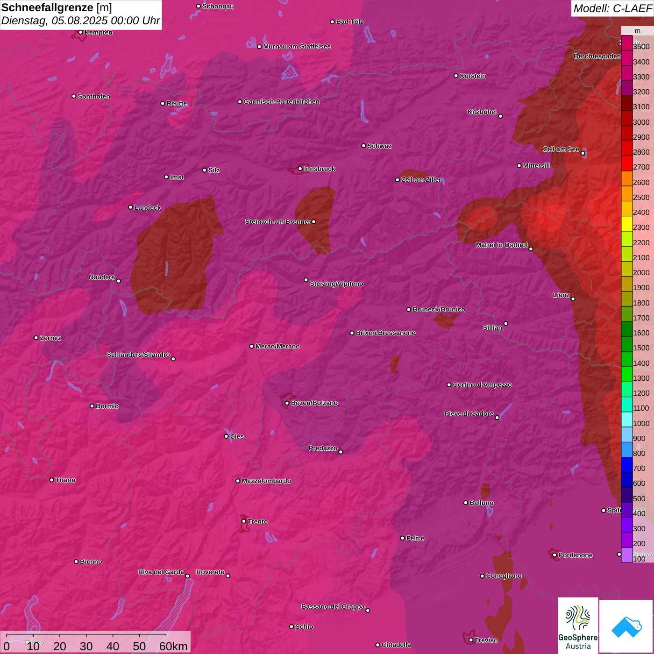This screenshot has width=654, height=654.
Task: Click the Zell am See marker
Action: click(x=583, y=153)
